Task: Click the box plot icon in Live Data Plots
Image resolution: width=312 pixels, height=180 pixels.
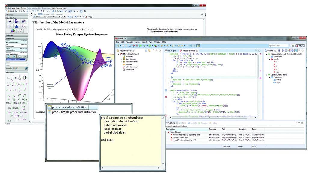Action: tap(24, 21)
